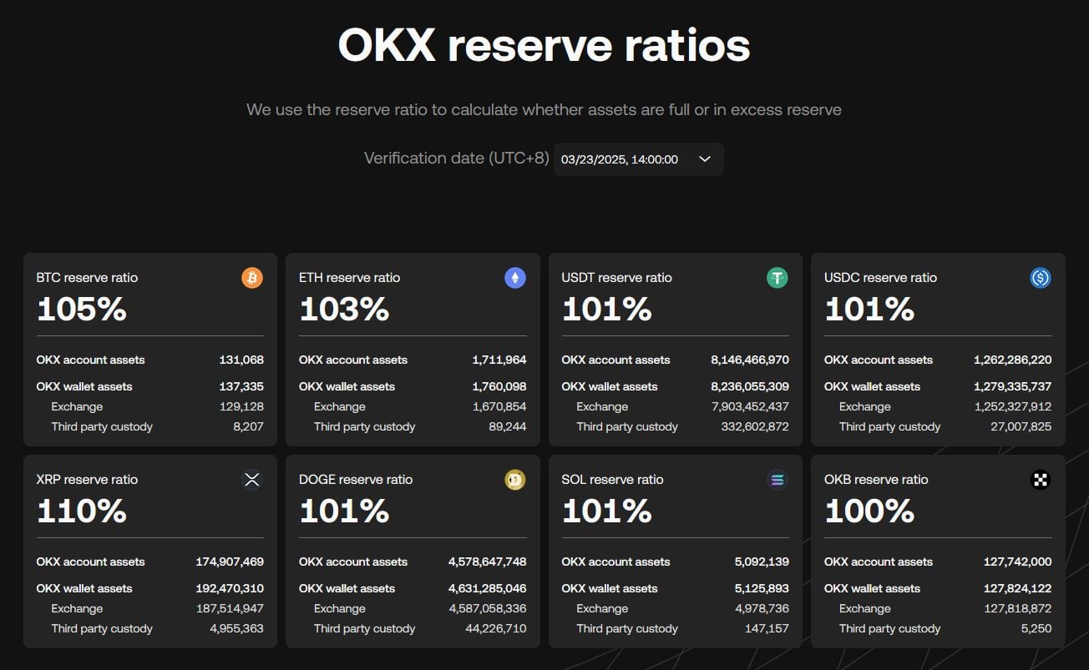The height and width of the screenshot is (670, 1089).
Task: Click the 105% BTC ratio value
Action: (x=81, y=309)
